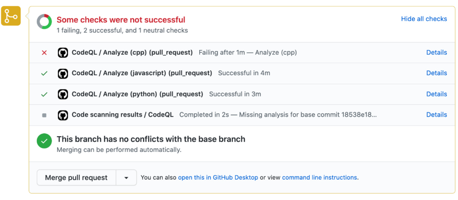
Task: Click the red X failing check icon
Action: tap(44, 53)
